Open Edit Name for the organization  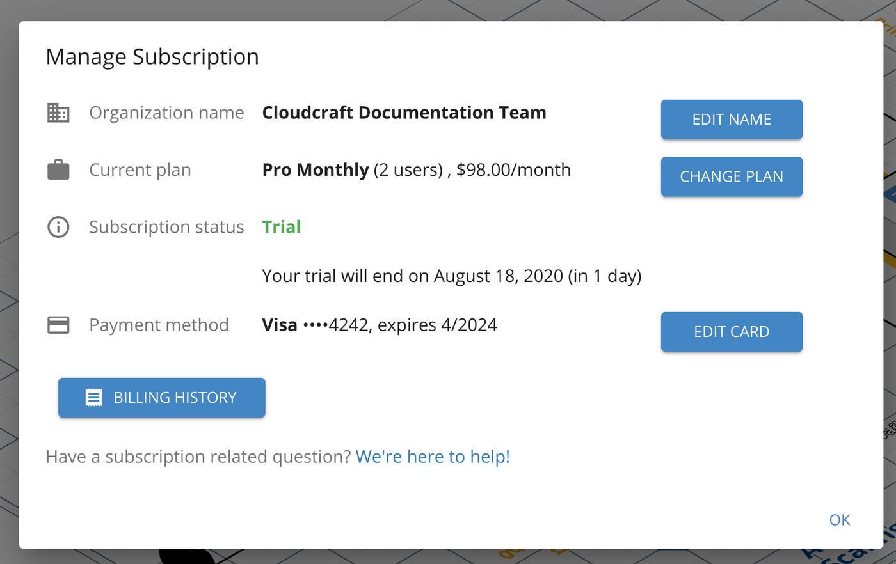tap(732, 120)
